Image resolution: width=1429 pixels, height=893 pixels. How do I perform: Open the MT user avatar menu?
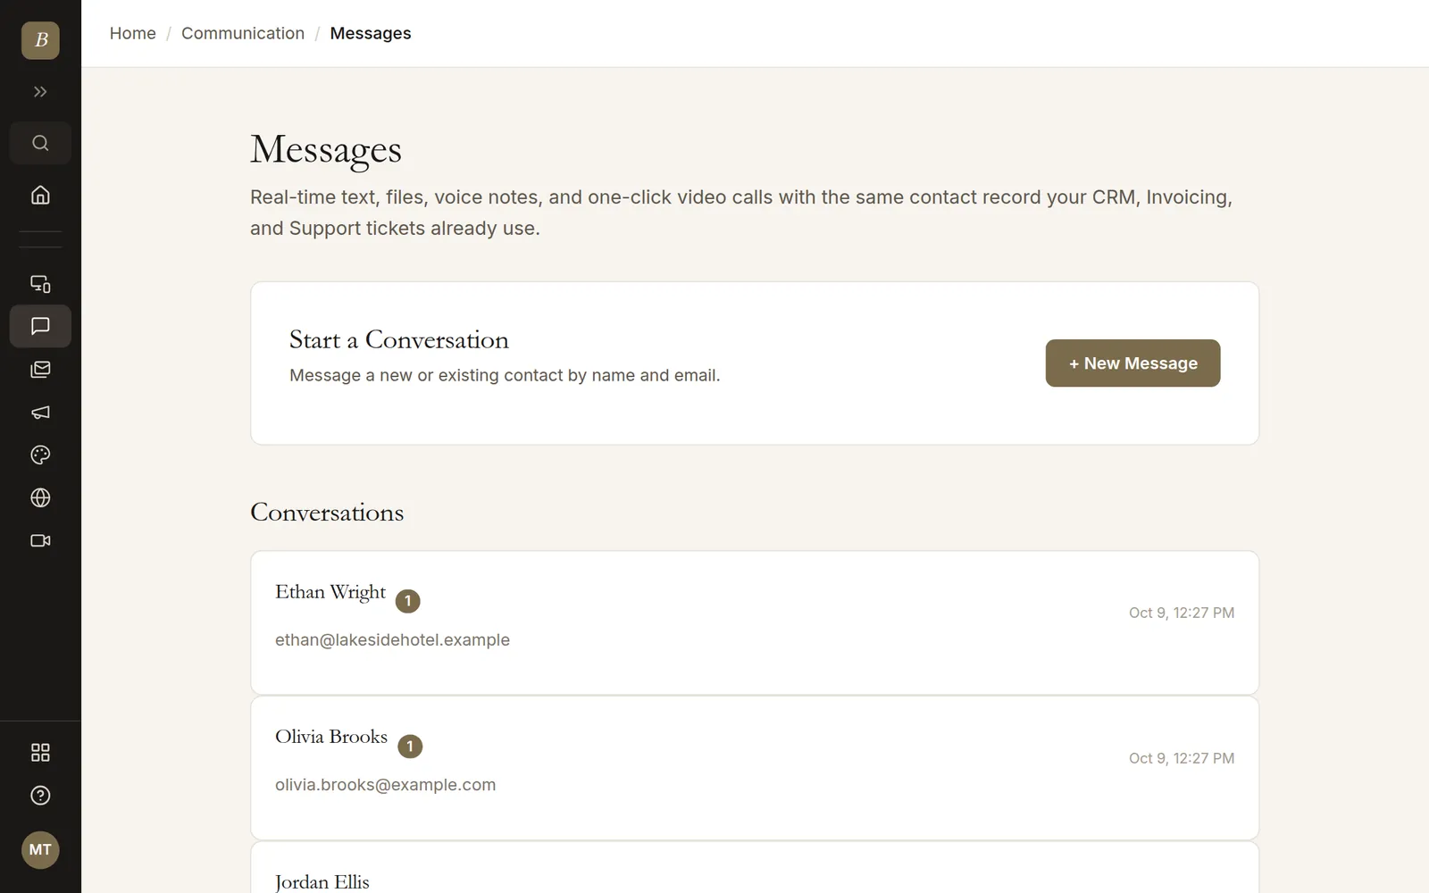point(40,850)
